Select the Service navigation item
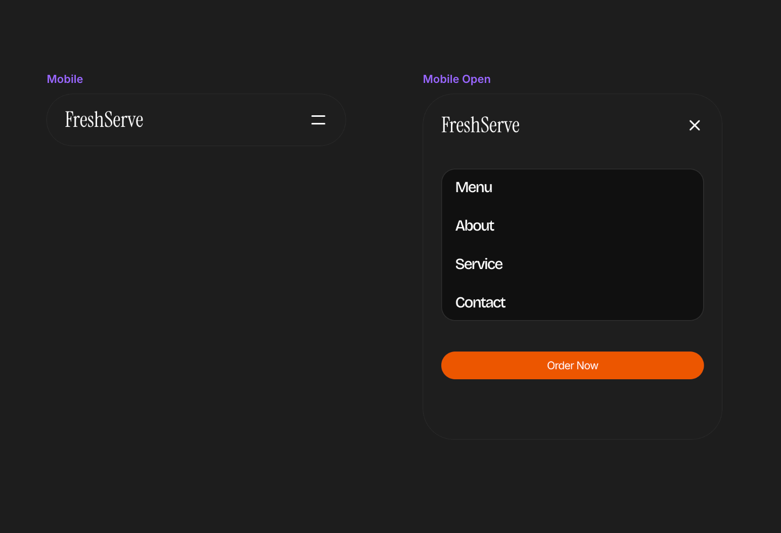781x533 pixels. click(479, 264)
